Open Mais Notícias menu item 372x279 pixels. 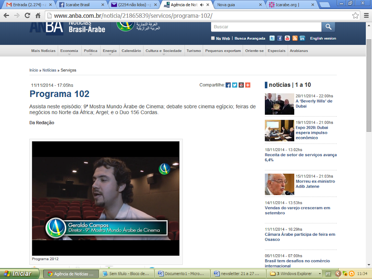(43, 51)
